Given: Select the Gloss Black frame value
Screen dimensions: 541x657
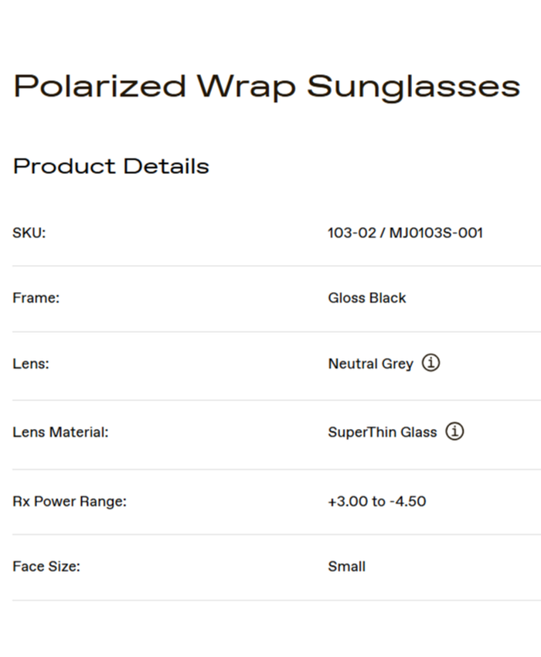Looking at the screenshot, I should click(x=367, y=298).
